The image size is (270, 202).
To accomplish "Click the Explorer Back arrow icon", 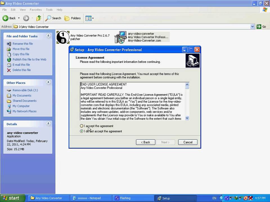I will (x=5, y=18).
